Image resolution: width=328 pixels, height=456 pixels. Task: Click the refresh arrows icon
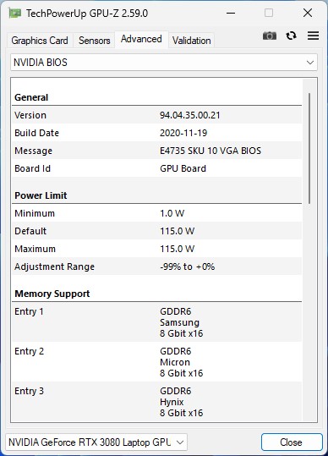291,36
